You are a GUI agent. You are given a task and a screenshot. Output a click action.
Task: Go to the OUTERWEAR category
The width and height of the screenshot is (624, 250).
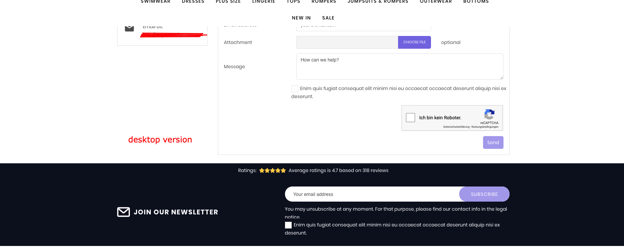[436, 2]
